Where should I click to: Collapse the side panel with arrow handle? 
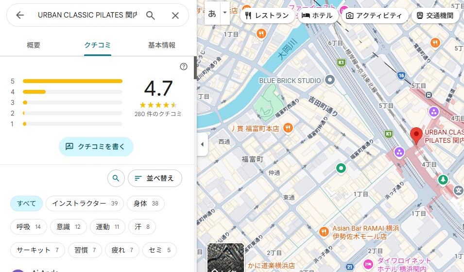tap(202, 144)
